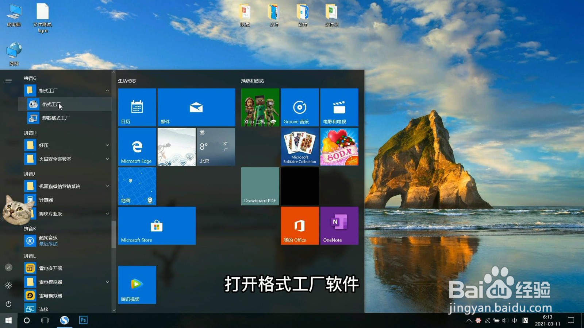This screenshot has width=584, height=328.
Task: Launch Microsoft Edge tile
Action: click(x=137, y=147)
